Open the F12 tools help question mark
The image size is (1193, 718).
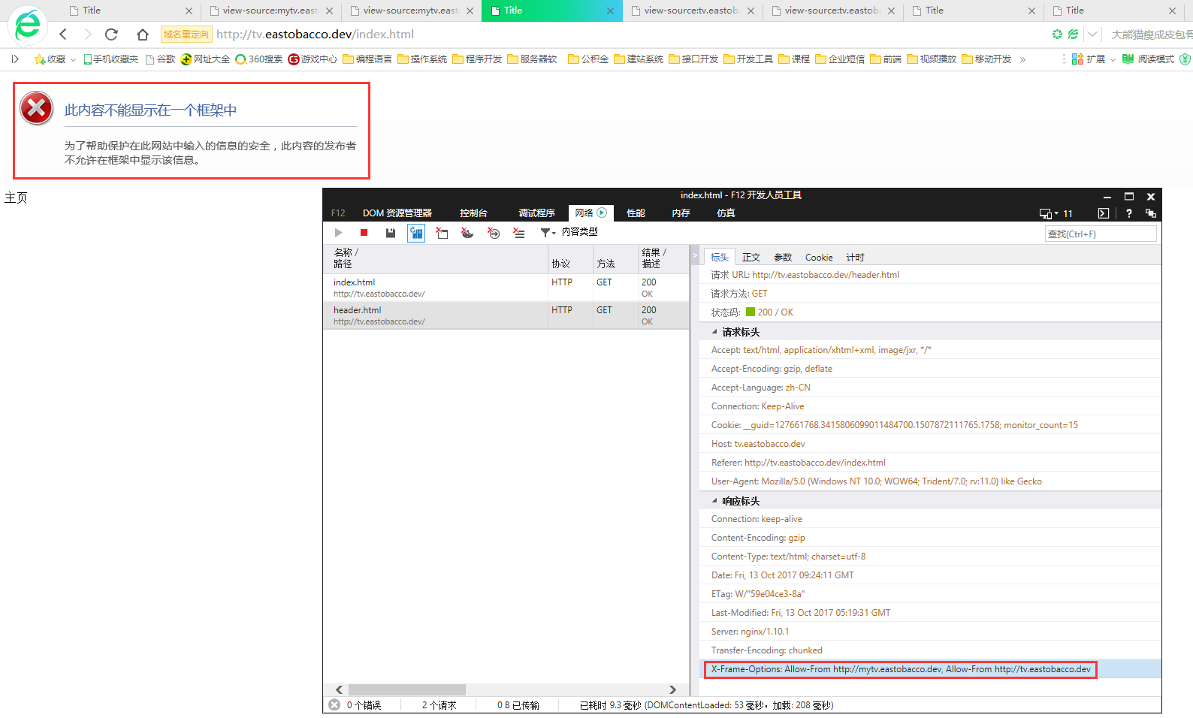(1128, 213)
